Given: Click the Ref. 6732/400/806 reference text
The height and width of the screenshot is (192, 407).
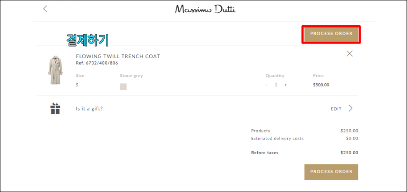Looking at the screenshot, I should click(x=97, y=63).
